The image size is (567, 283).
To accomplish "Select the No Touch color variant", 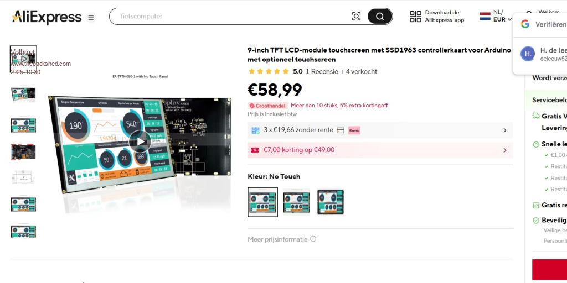I will (x=262, y=202).
